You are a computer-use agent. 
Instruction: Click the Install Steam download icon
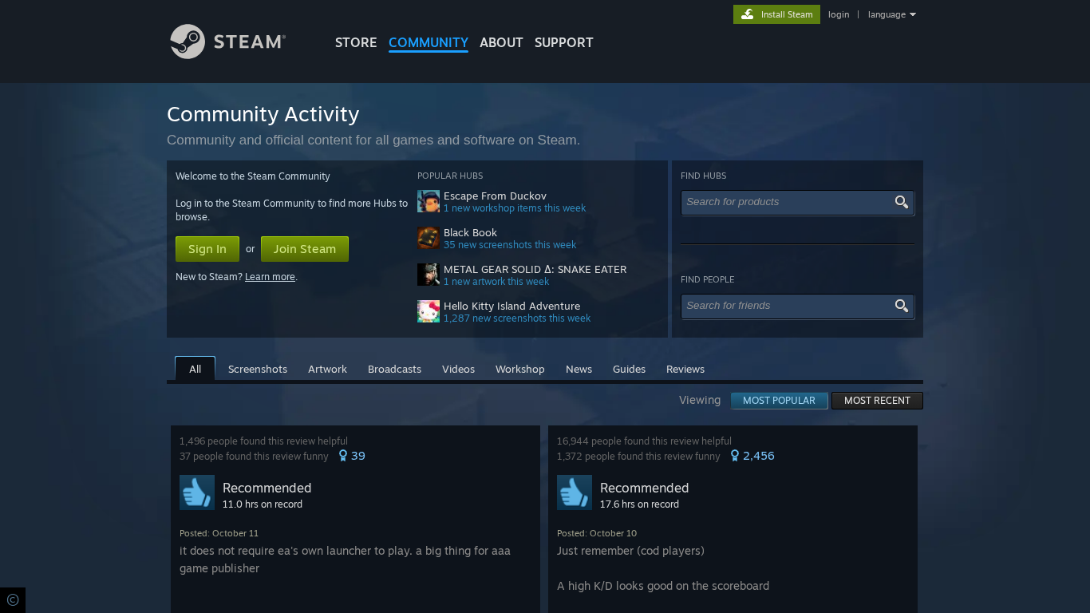[747, 14]
